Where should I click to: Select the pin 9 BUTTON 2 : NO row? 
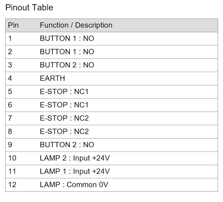coord(111,145)
